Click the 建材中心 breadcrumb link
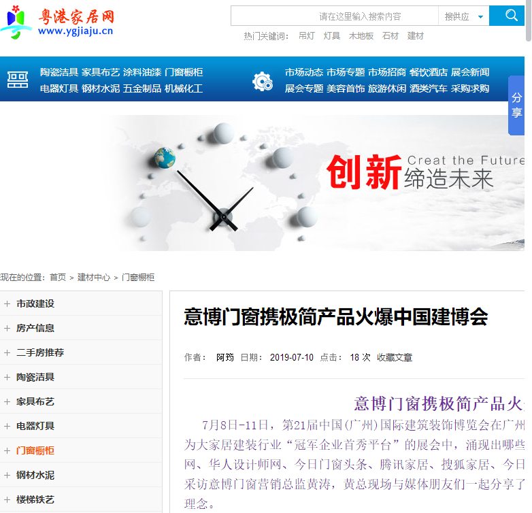Image resolution: width=532 pixels, height=513 pixels. 94,277
